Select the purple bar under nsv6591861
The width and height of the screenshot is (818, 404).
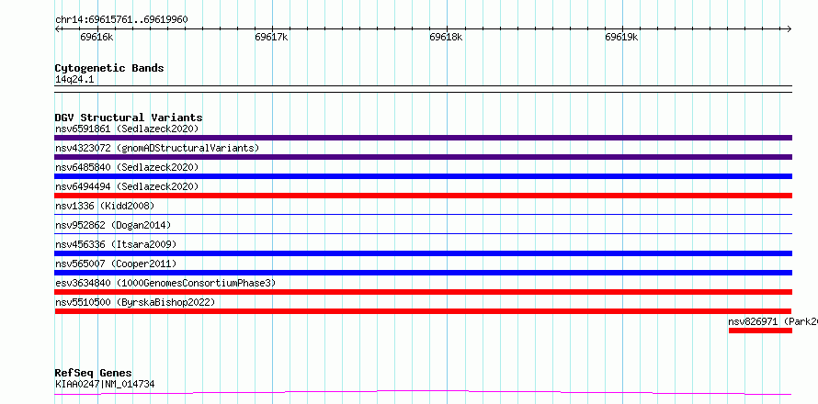(x=423, y=138)
